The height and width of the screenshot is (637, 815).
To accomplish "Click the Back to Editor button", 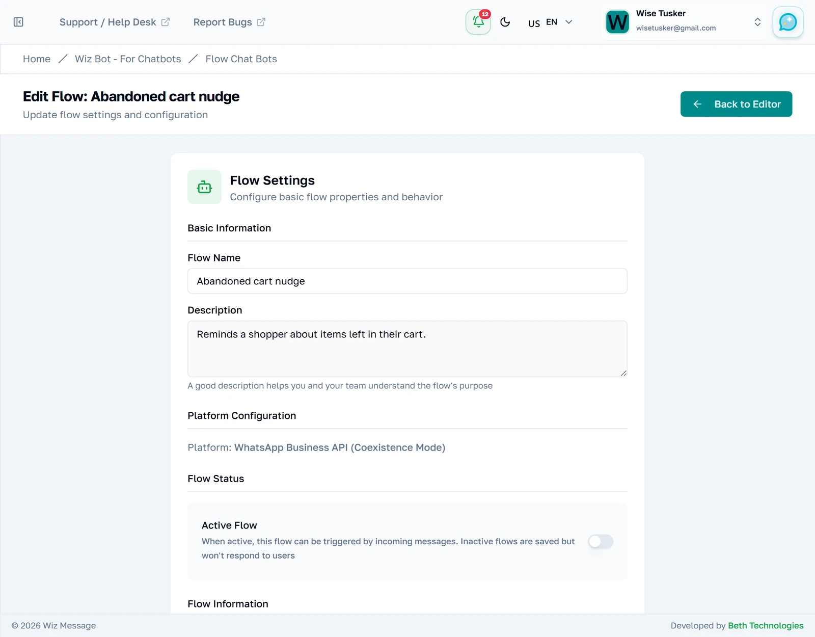I will 736,104.
